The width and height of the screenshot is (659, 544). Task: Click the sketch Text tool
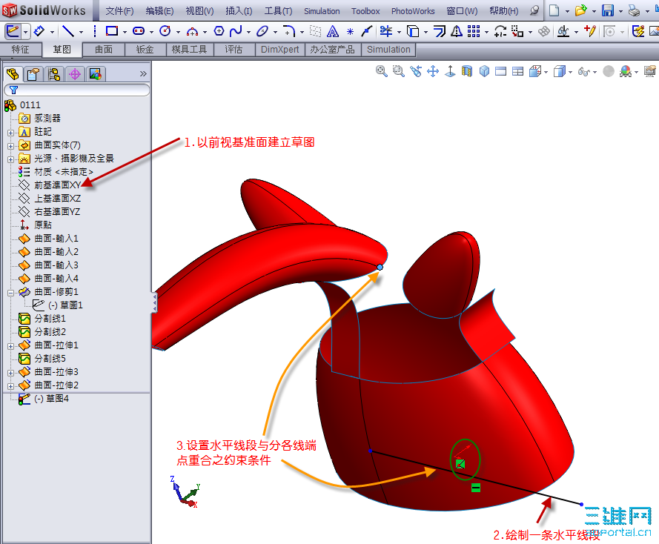332,31
